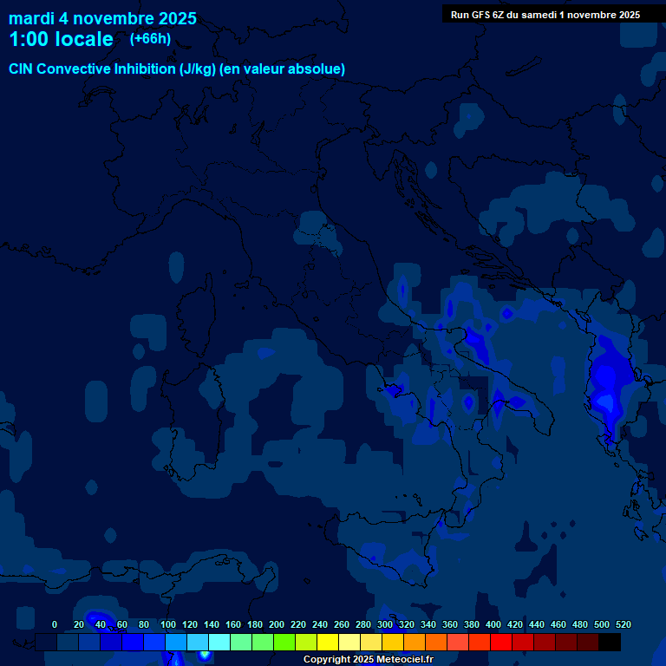Image resolution: width=666 pixels, height=666 pixels.
Task: Select the bright red 400 legend swatch
Action: pos(501,643)
